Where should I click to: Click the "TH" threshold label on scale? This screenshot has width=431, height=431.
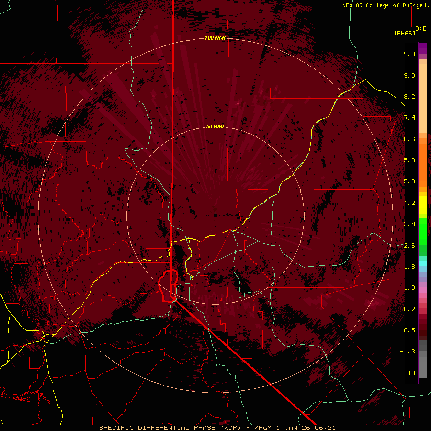(x=411, y=373)
